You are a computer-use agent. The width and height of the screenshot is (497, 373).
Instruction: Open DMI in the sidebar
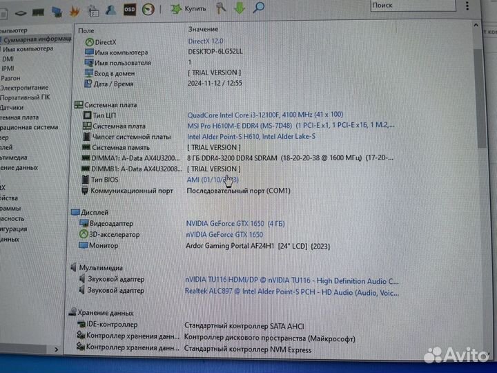8,59
